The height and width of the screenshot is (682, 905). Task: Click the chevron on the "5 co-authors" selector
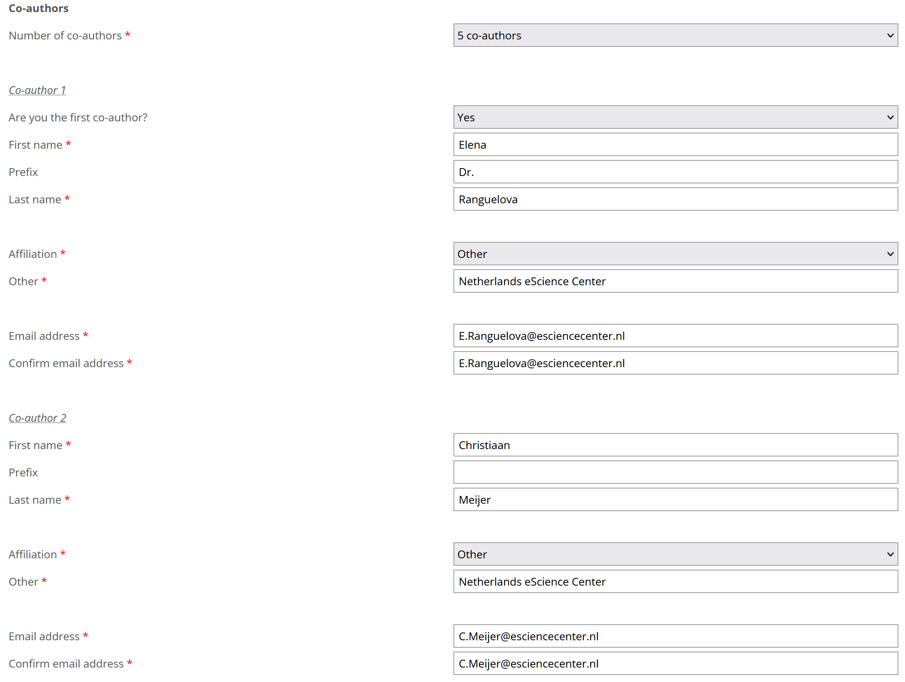pos(890,35)
